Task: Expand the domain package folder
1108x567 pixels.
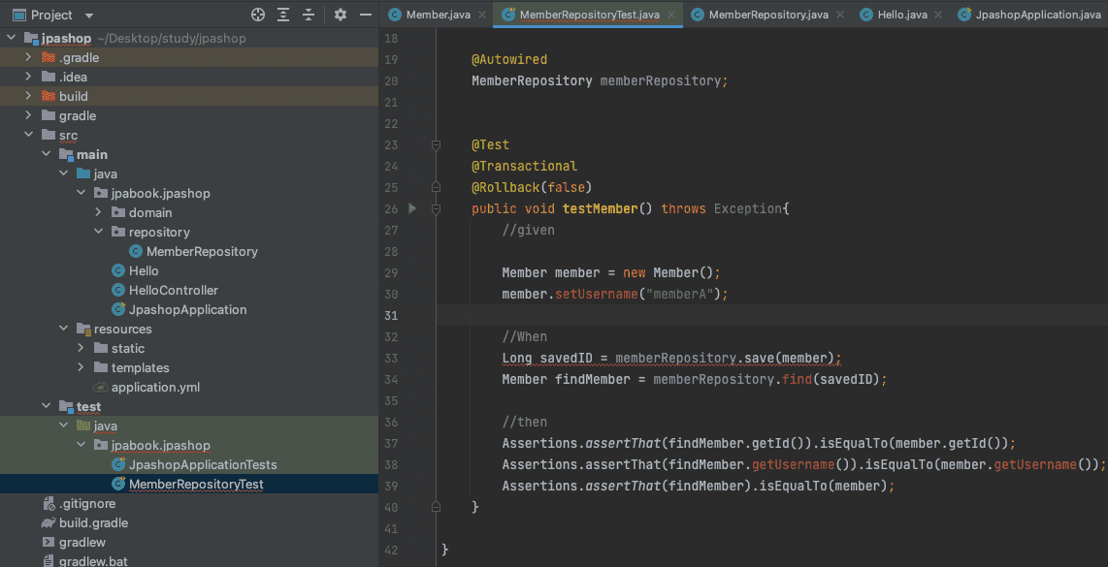Action: (x=99, y=212)
